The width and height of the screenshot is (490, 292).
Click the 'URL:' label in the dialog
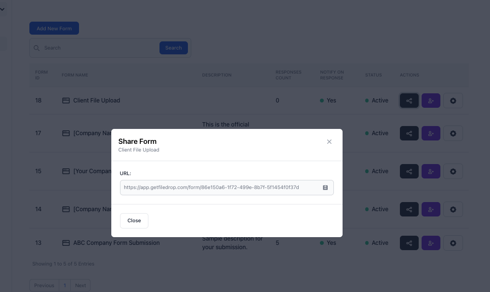click(125, 174)
